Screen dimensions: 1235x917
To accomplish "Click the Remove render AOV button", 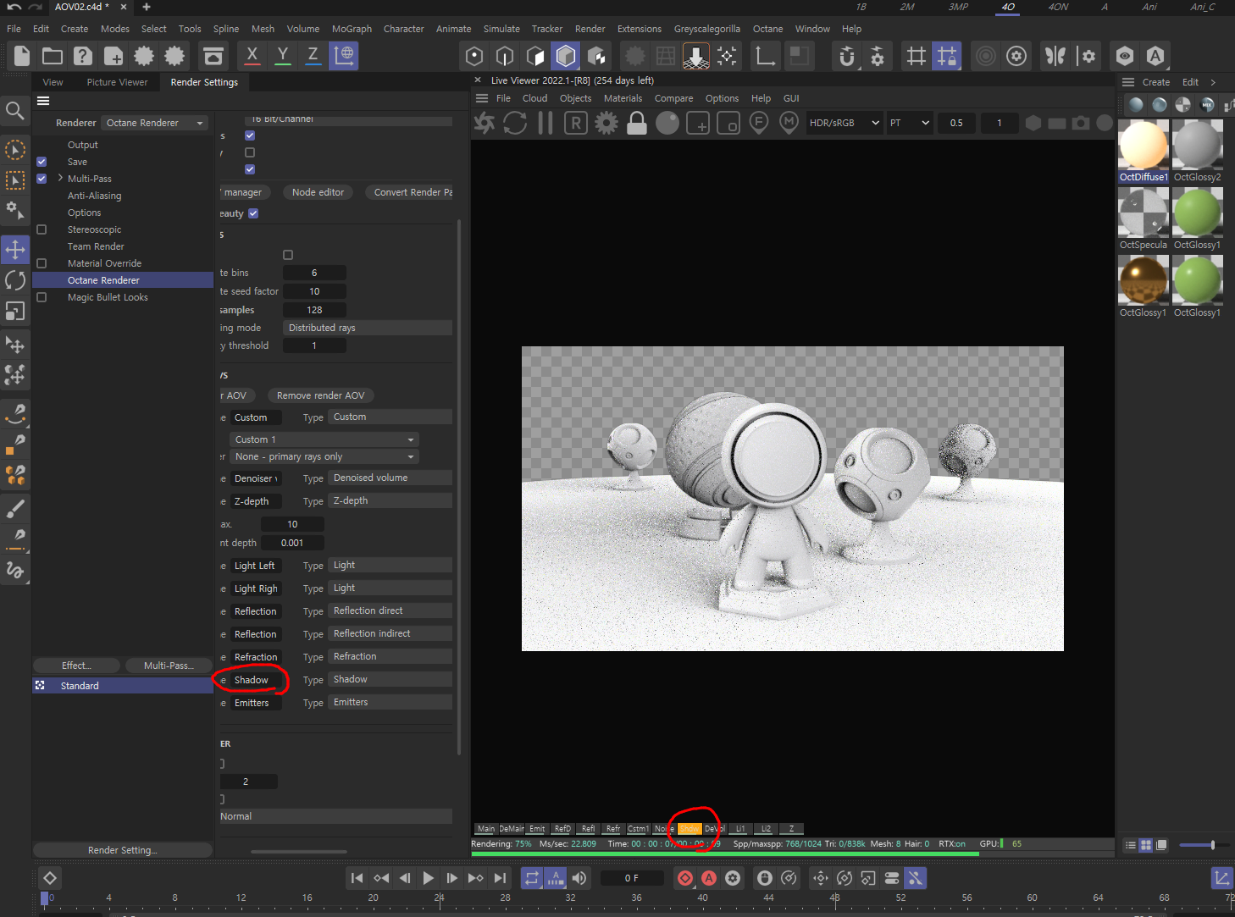I will pyautogui.click(x=320, y=395).
